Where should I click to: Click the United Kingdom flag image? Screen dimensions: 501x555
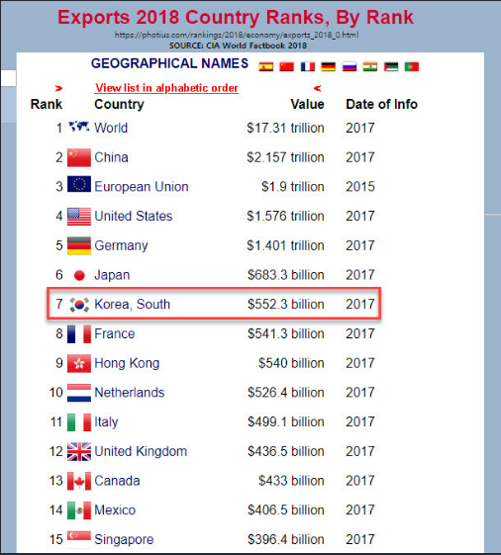[x=79, y=452]
